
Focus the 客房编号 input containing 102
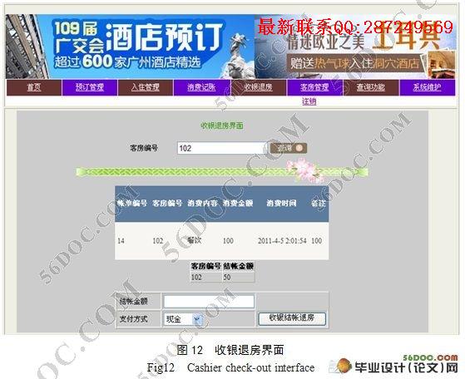pyautogui.click(x=221, y=148)
